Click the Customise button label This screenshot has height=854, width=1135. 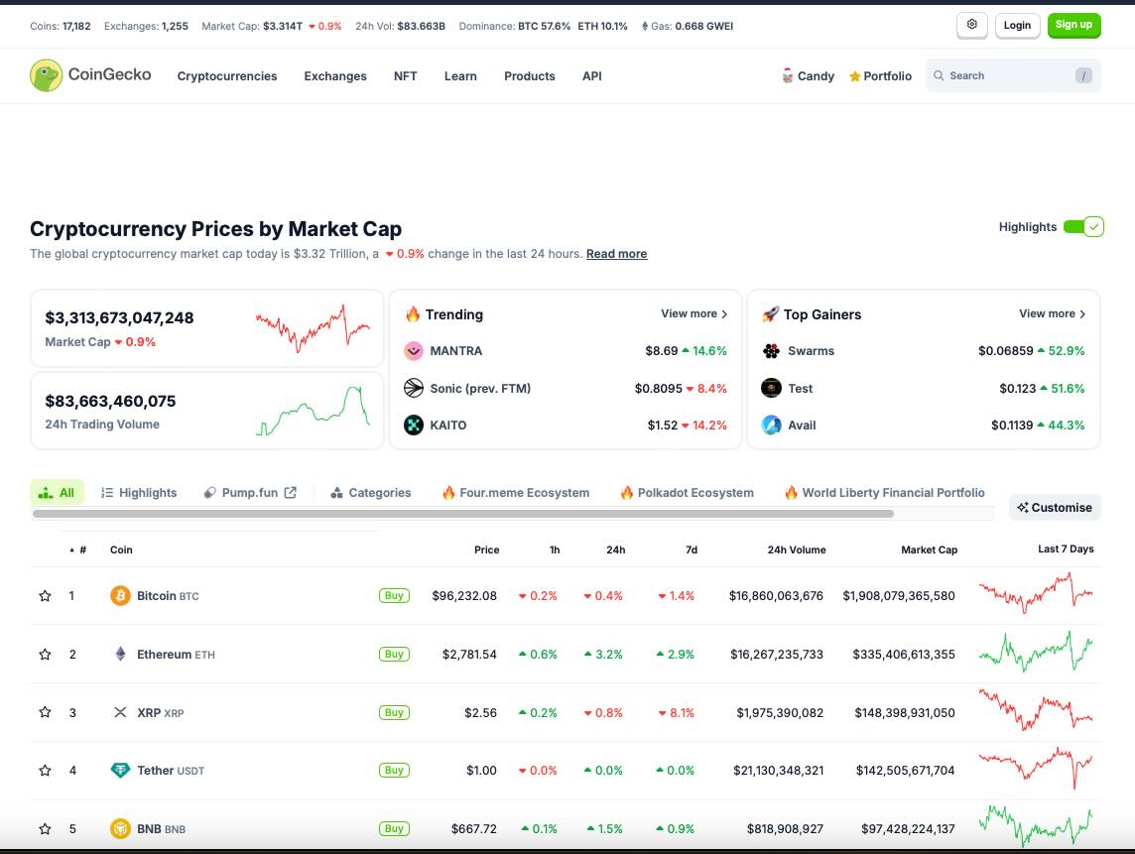[x=1062, y=507]
